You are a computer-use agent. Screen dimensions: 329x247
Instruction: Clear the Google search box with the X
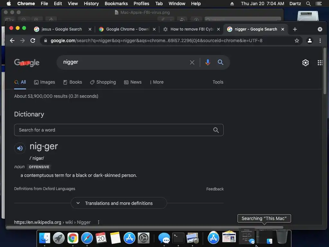click(x=192, y=62)
